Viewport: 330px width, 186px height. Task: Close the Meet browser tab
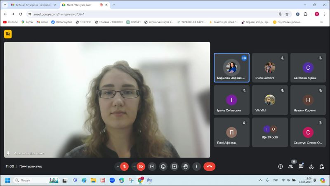[106, 5]
